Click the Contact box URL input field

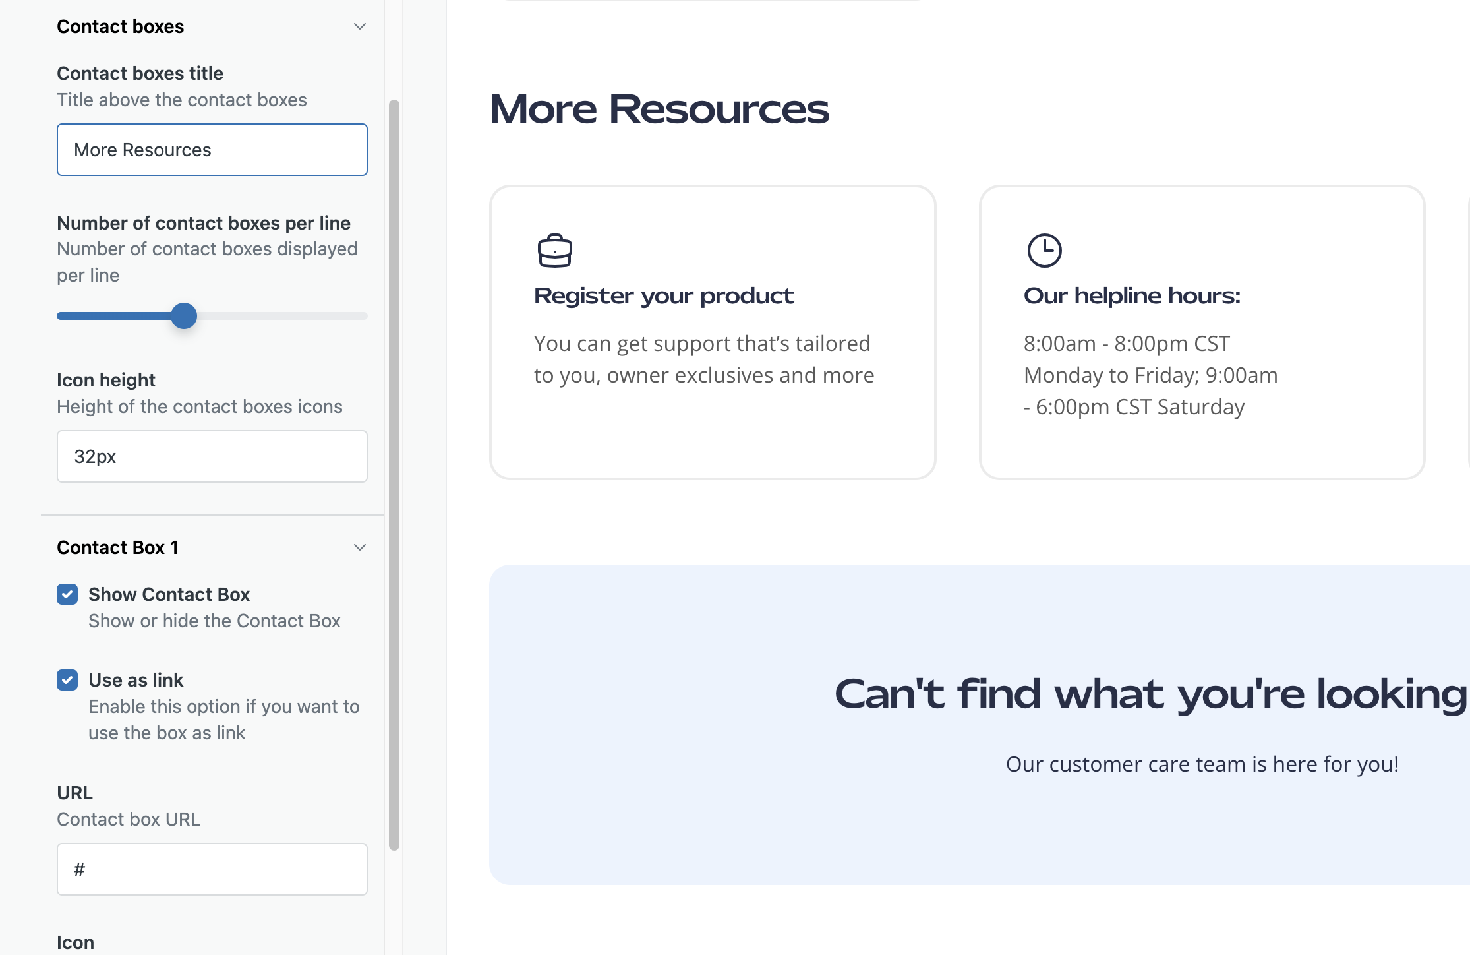[212, 869]
